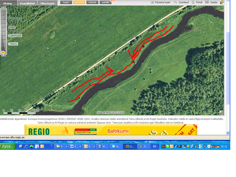This screenshot has height=177, width=236.
Task: Open the Minu kaart tab
Action: pyautogui.click(x=47, y=3)
